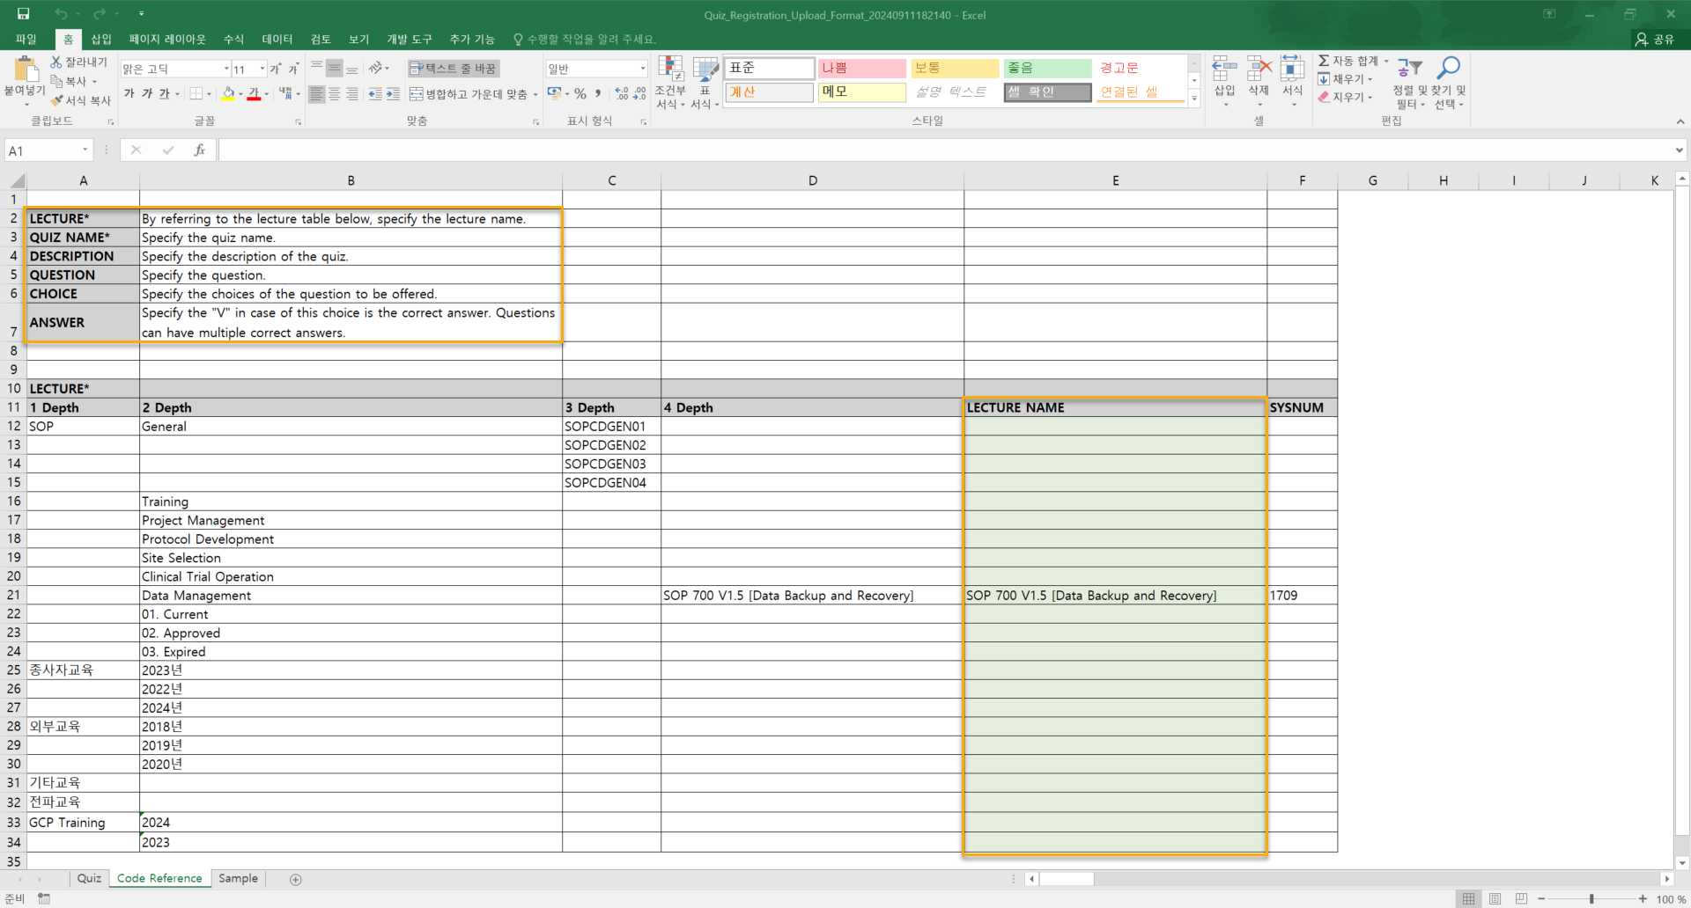Click the insert function fx icon
Image resolution: width=1691 pixels, height=908 pixels.
point(200,150)
